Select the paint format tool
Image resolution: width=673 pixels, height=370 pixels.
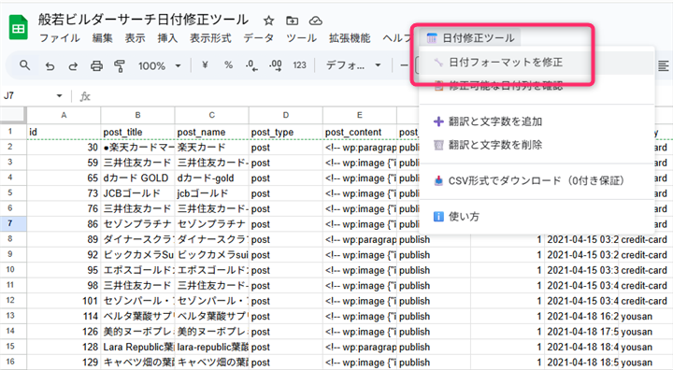120,65
